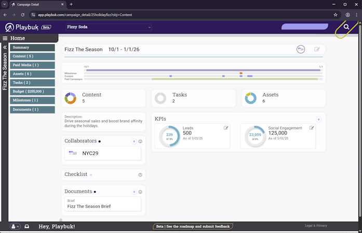Click the Tasks count card
362x233 pixels.
[x=194, y=98]
